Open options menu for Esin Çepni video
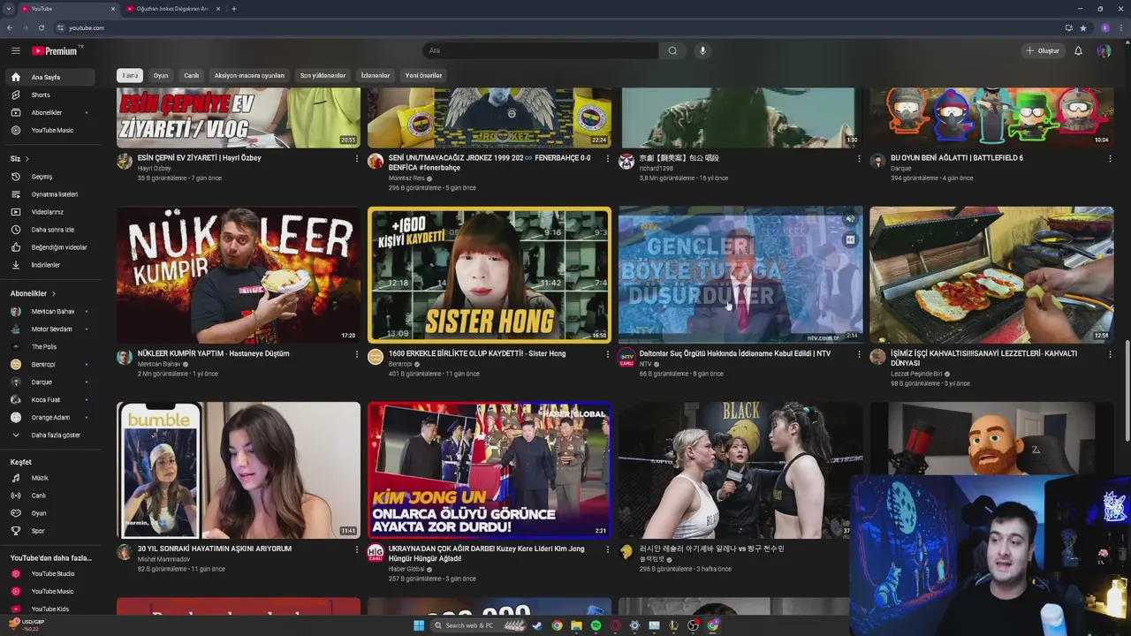The height and width of the screenshot is (636, 1131). tap(357, 159)
